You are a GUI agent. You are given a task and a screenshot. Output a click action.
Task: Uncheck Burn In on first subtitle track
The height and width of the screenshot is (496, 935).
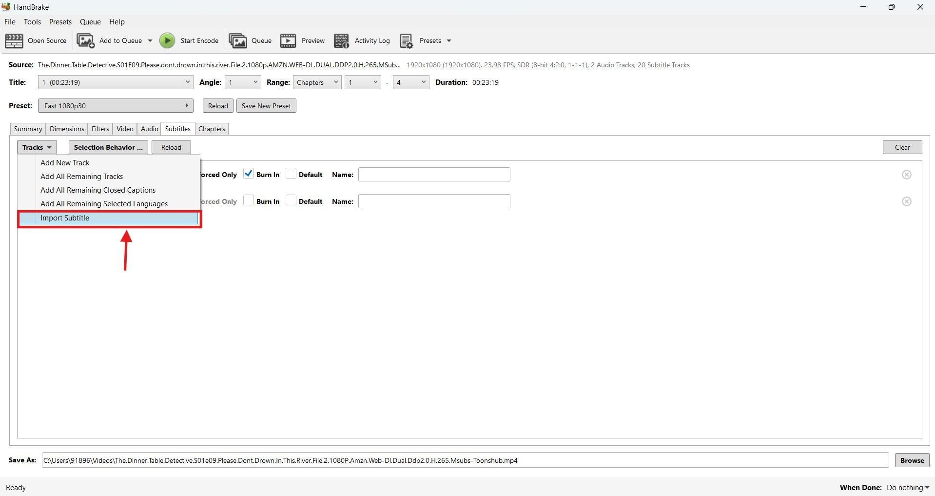tap(249, 174)
